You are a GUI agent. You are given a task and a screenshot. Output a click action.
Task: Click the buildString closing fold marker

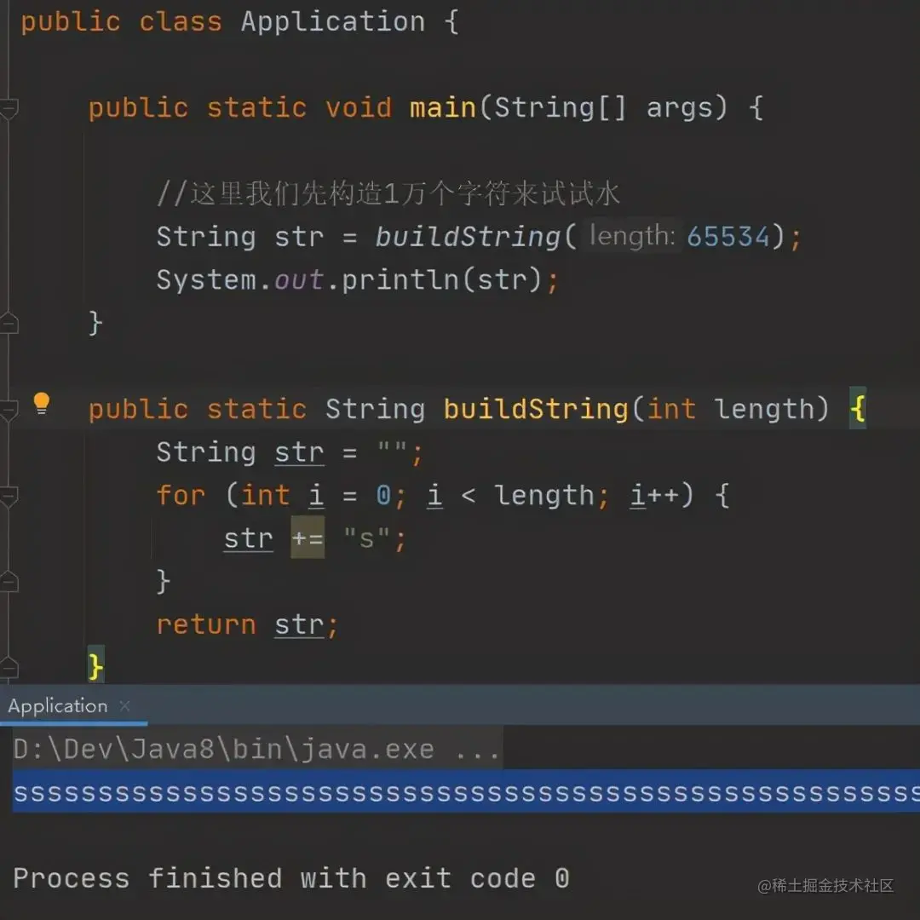pos(9,668)
